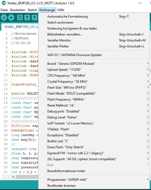Click the "int i = 0,j =" code line

(x=24, y=172)
